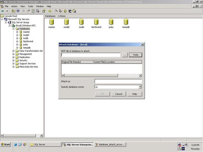Viewport: 203px width, 152px height.
Task: Click the Register Server toolbar icon
Action: (61, 11)
